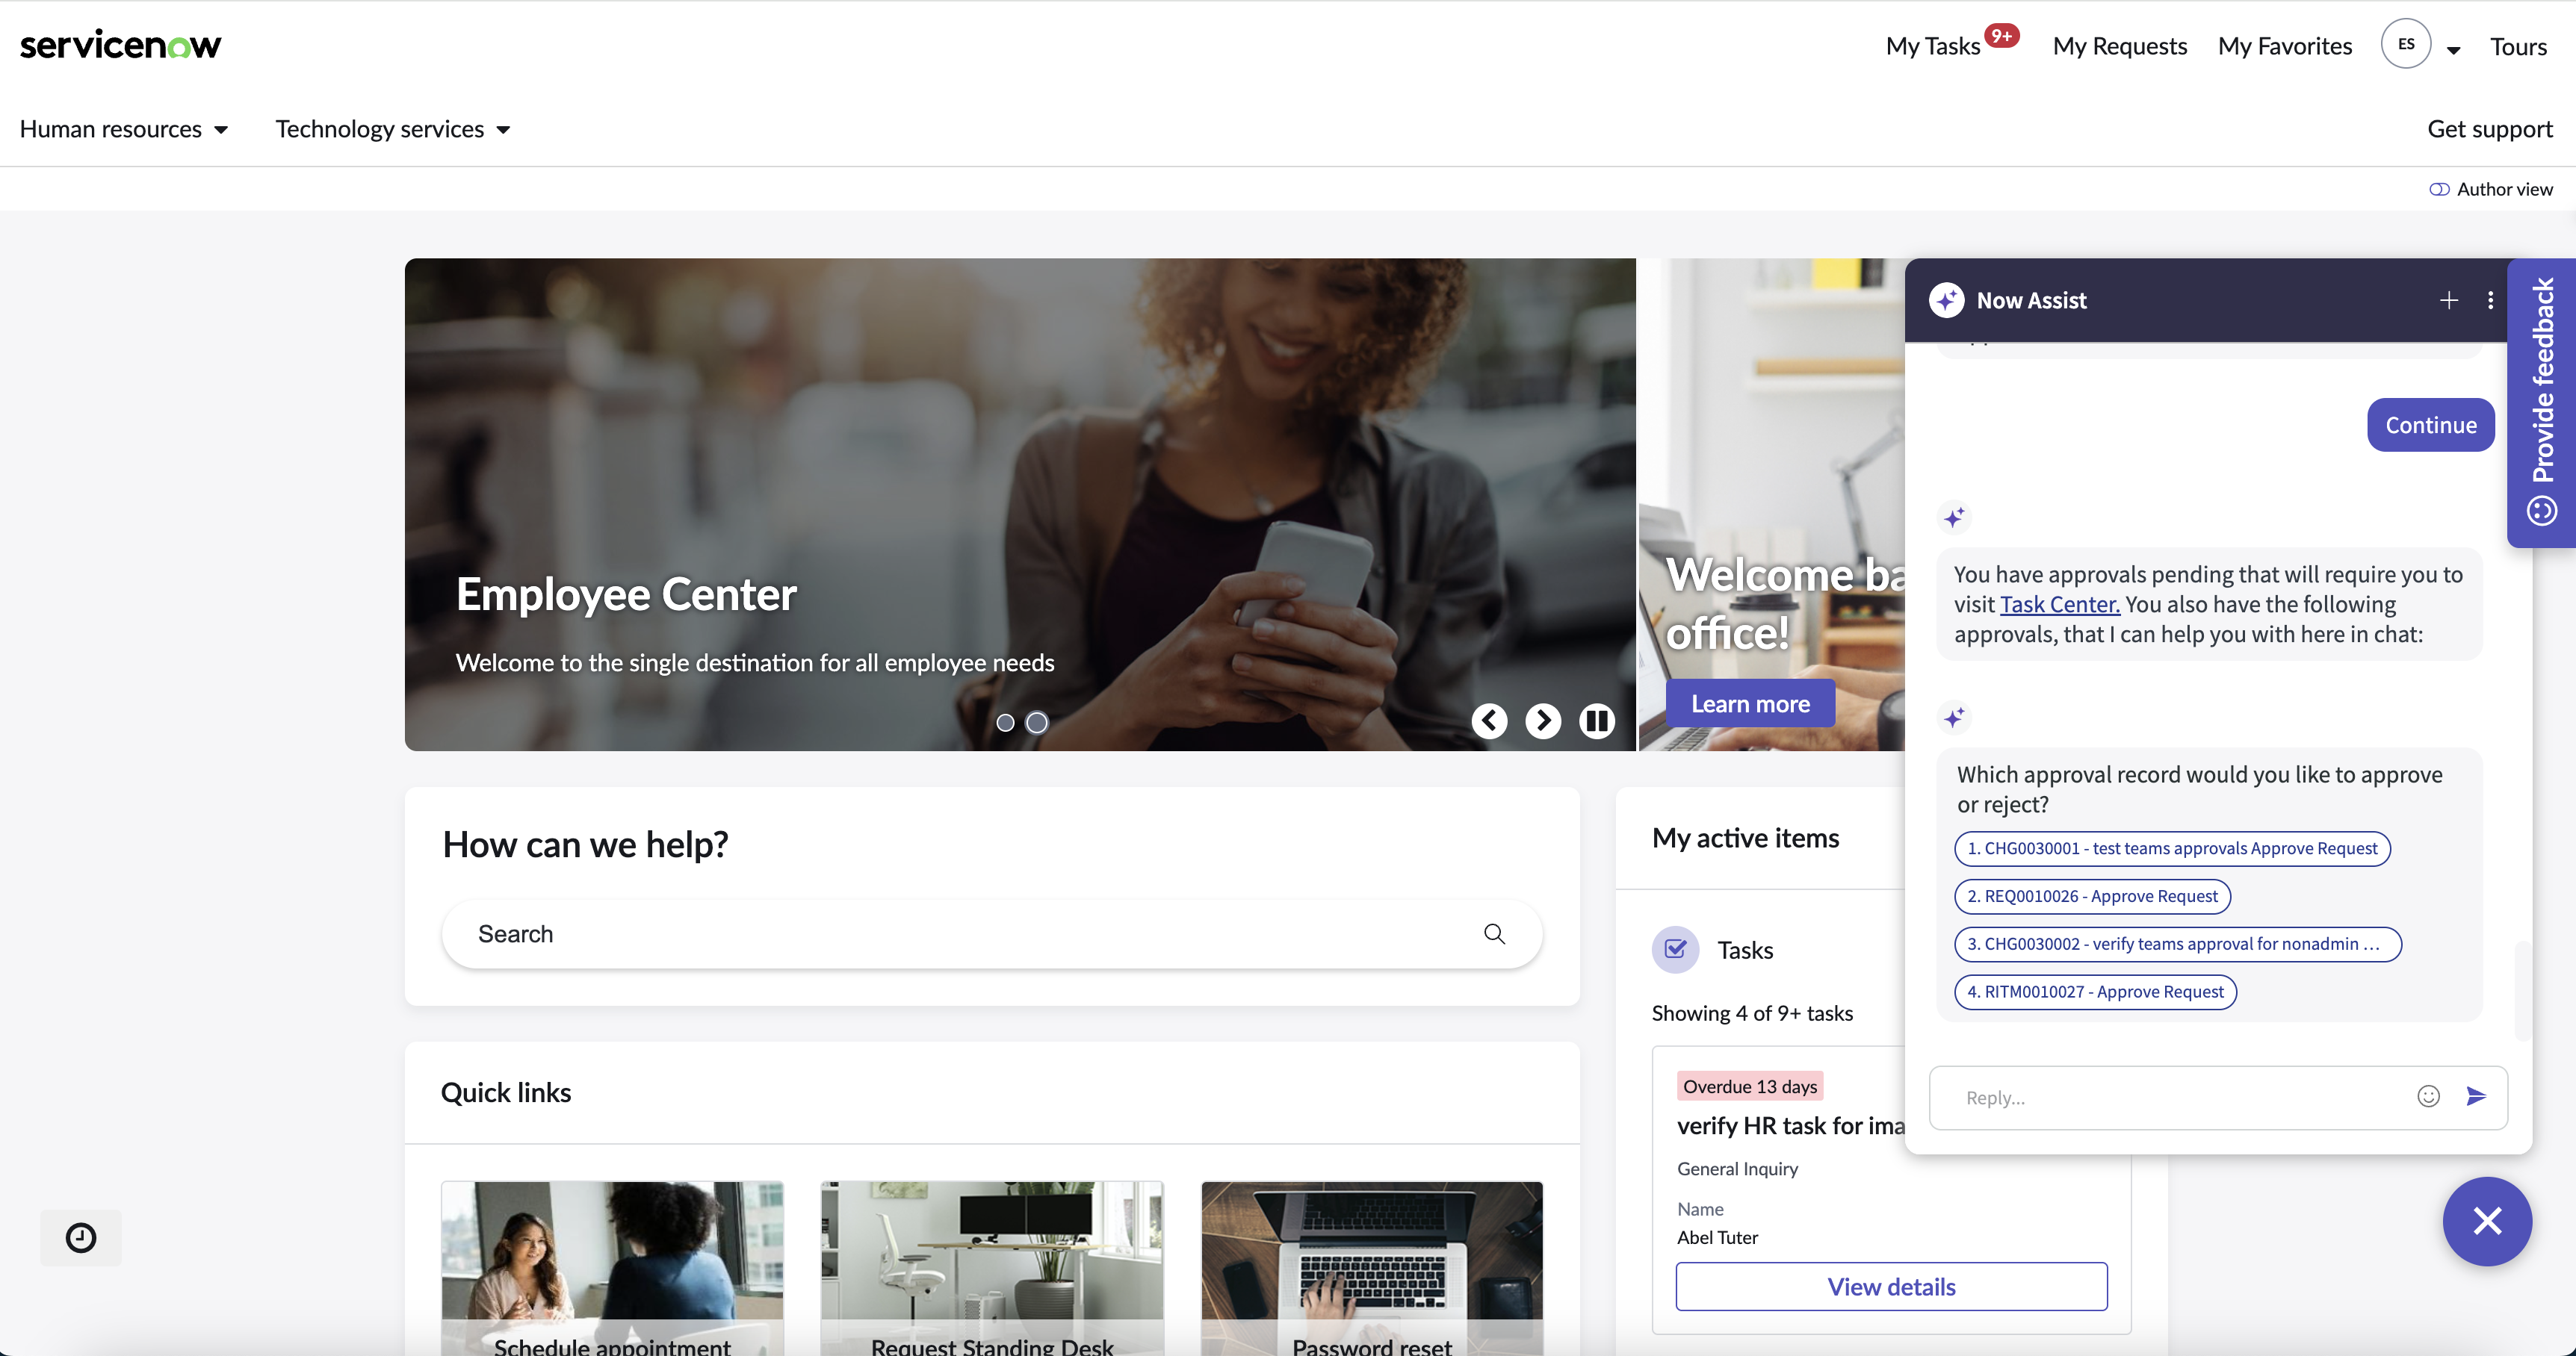Click the Learn more button
The width and height of the screenshot is (2576, 1356).
pyautogui.click(x=1750, y=703)
